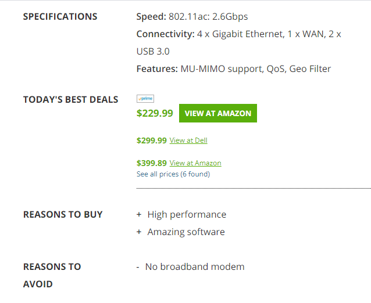Click the REASONS TO BUY heading
371x303 pixels.
(x=63, y=214)
